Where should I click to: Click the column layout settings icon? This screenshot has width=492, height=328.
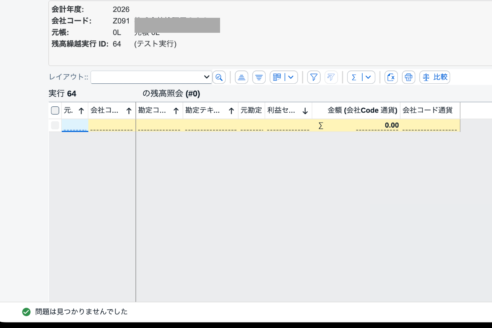277,77
